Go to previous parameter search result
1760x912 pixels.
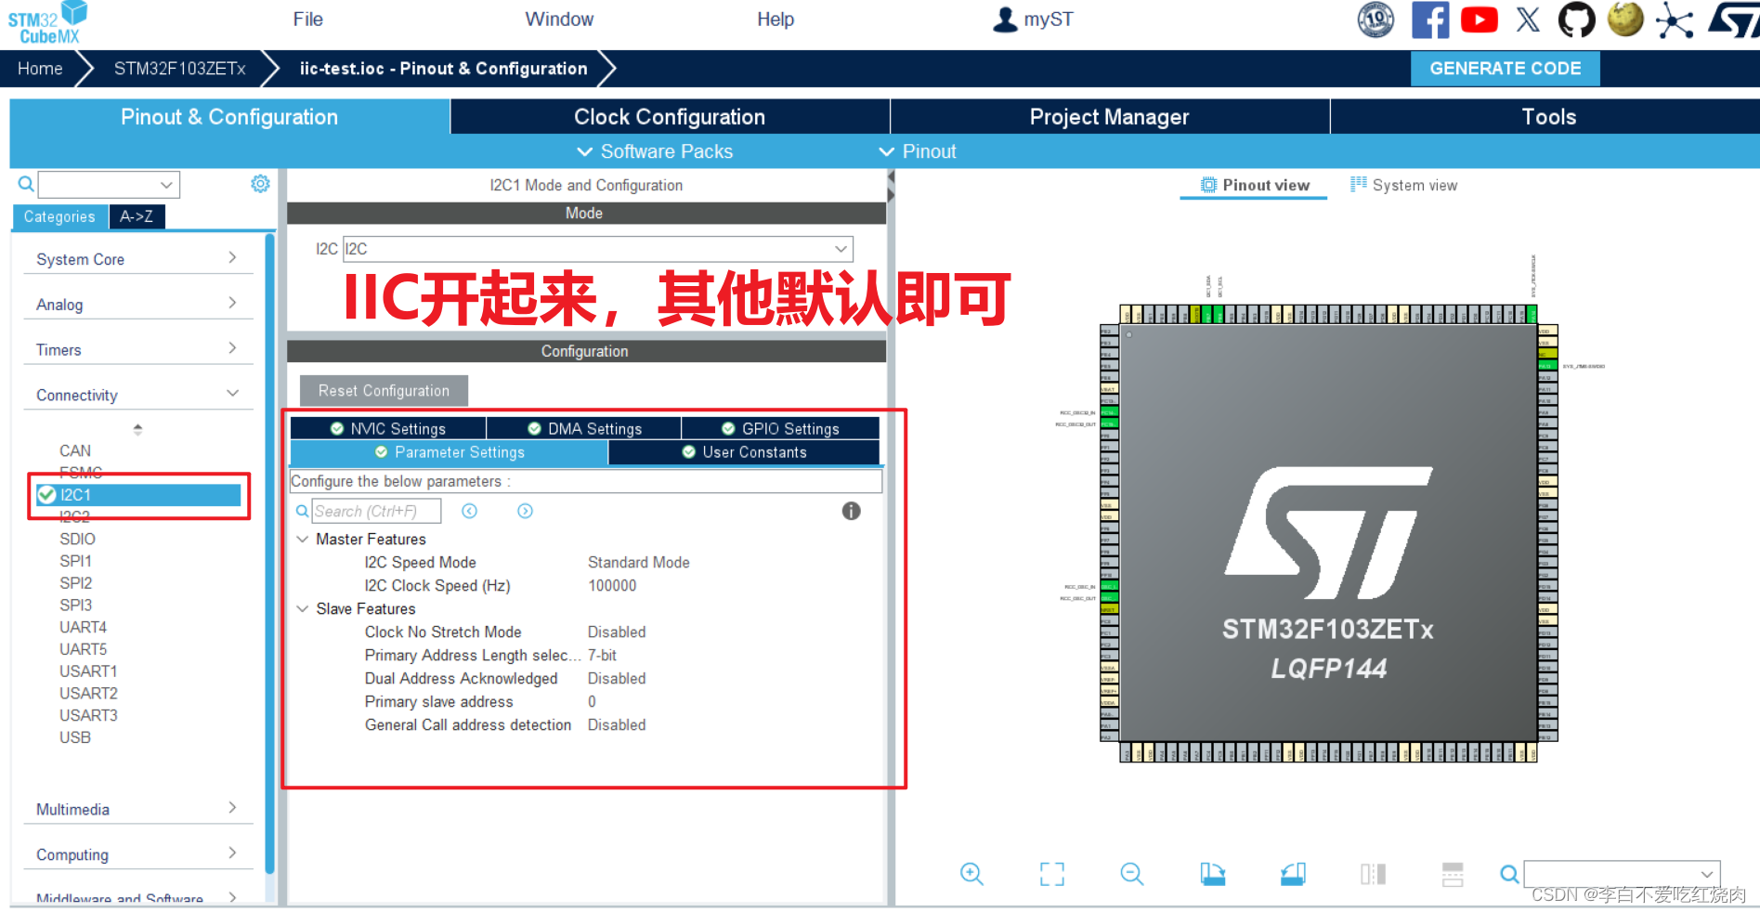pos(470,511)
